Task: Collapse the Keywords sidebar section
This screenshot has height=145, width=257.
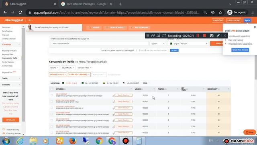Action: coord(11,45)
